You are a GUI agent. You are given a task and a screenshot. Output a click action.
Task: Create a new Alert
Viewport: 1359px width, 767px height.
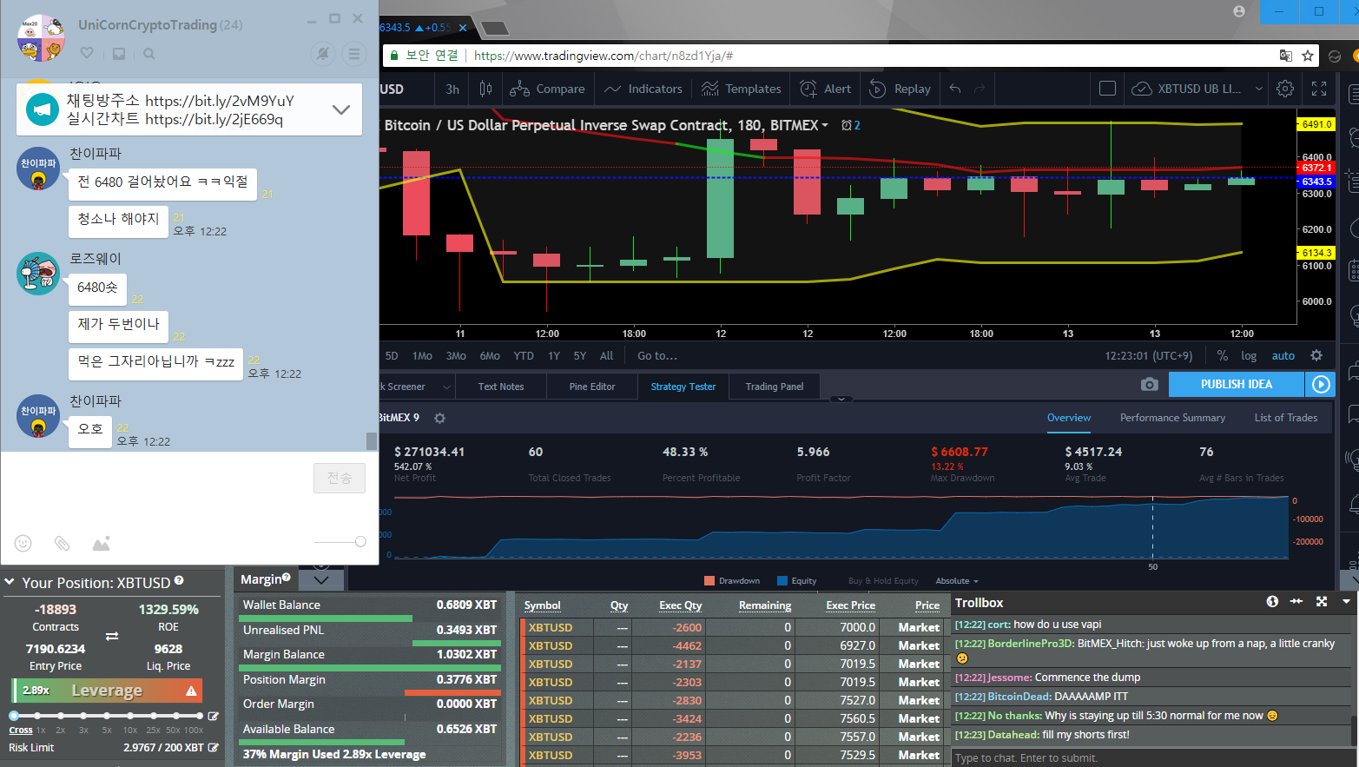[826, 89]
